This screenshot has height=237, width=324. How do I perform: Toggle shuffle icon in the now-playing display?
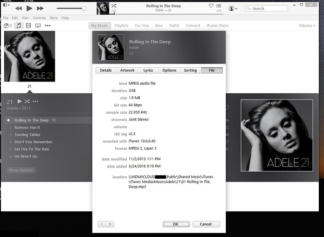[114, 6]
